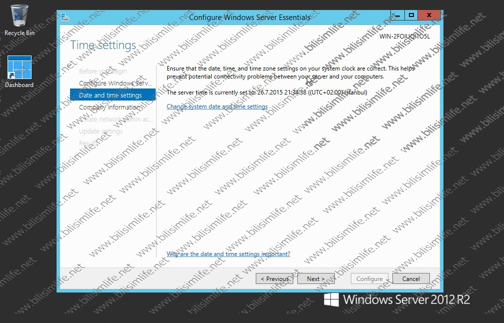Screen dimensions: 504x323
Task: Launch the Dashboard desktop shortcut
Action: [20, 71]
